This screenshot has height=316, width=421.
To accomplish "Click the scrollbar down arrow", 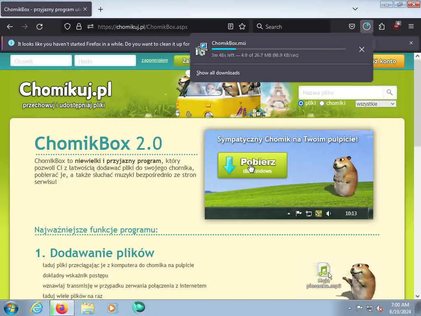I will tap(417, 296).
